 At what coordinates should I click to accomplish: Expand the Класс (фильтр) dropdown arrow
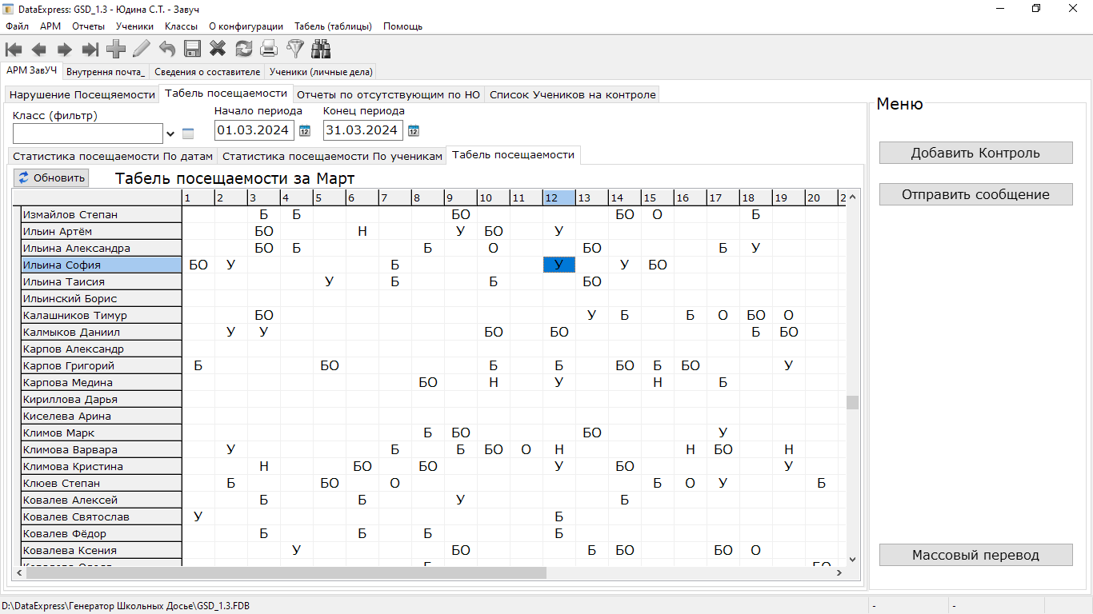(x=170, y=134)
